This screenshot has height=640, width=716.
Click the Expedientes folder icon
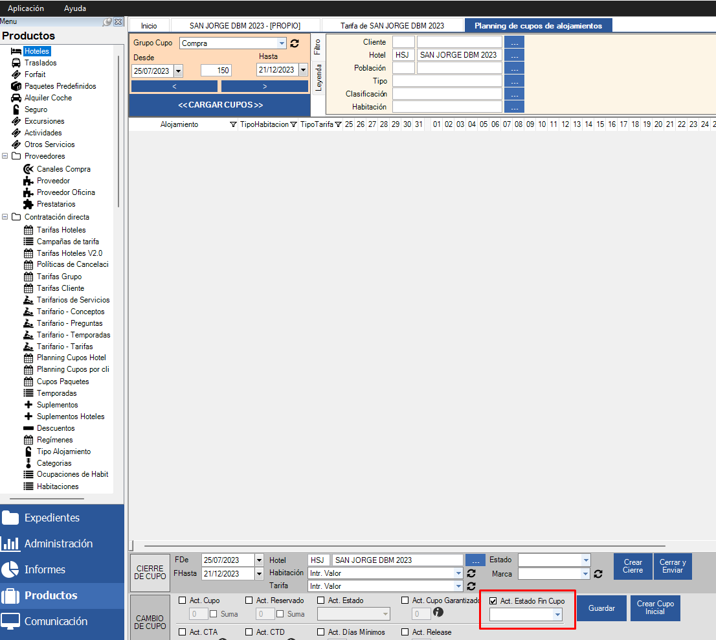click(10, 518)
